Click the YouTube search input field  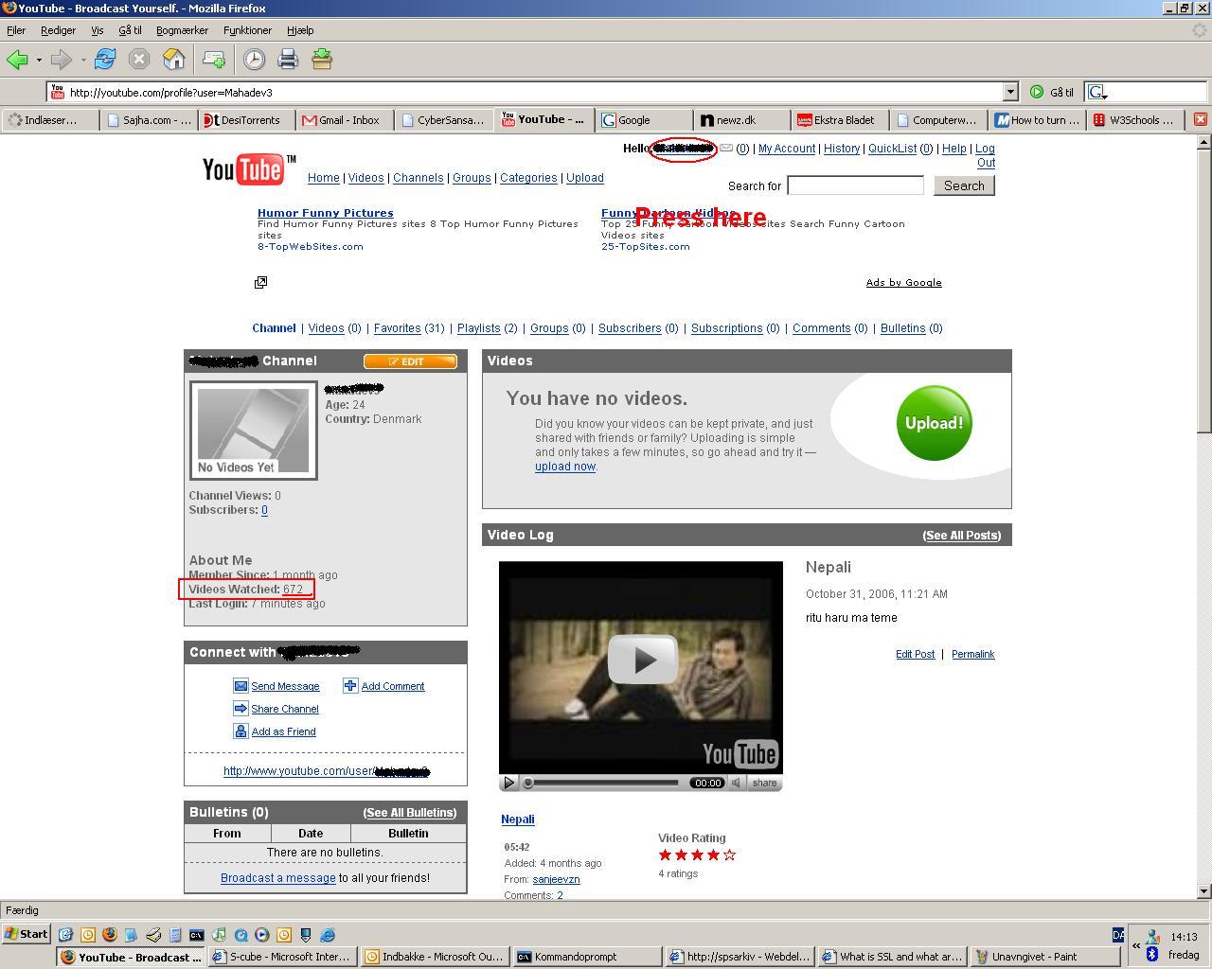coord(855,185)
